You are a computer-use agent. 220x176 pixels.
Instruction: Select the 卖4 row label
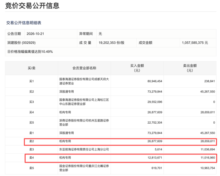[32, 158]
